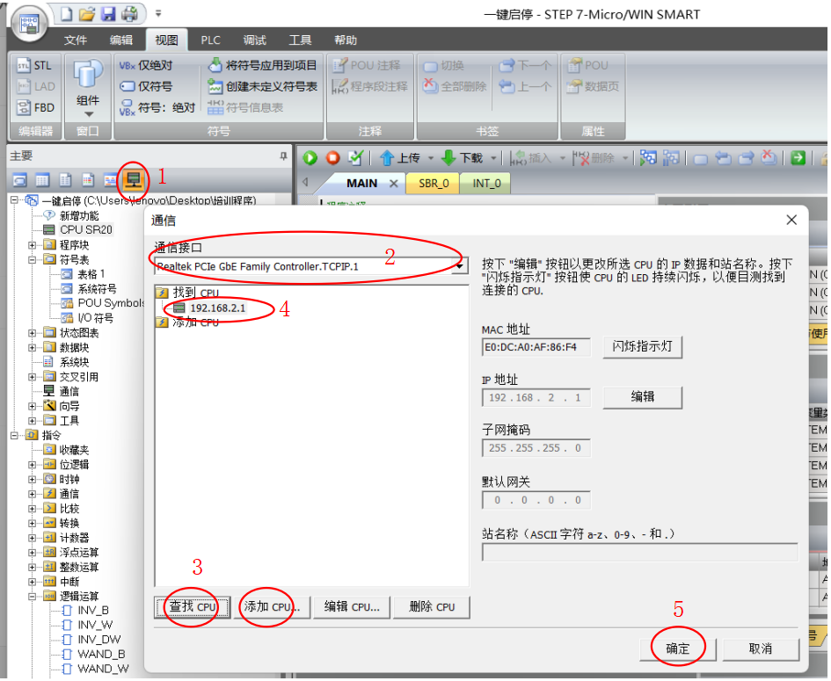Select the found CPU 192.168.2.1
The width and height of the screenshot is (831, 681).
click(x=215, y=308)
